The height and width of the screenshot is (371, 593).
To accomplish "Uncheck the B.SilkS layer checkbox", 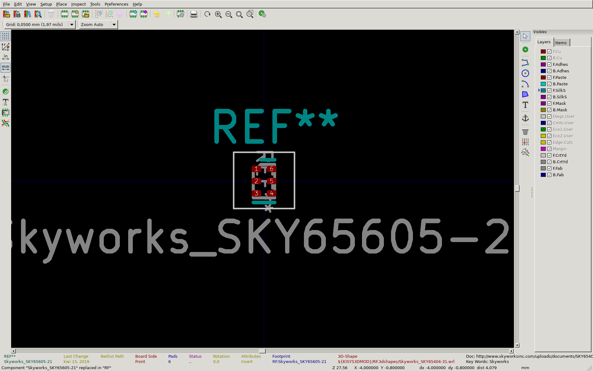I will point(549,97).
